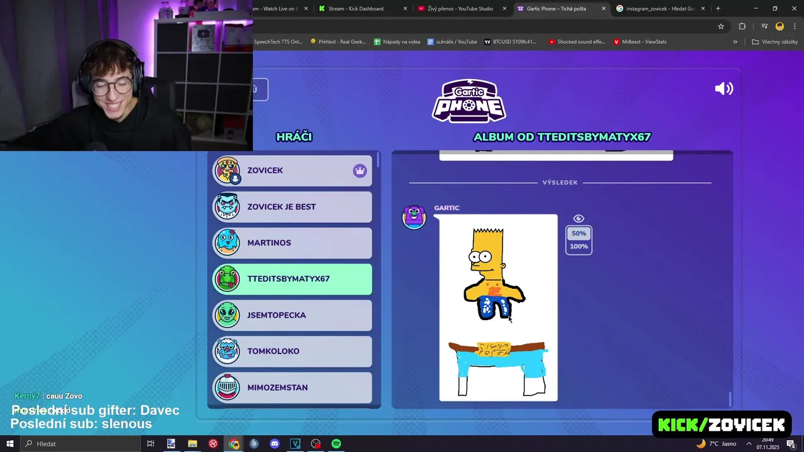Open the Chrome profile avatar
The width and height of the screenshot is (804, 452).
(780, 26)
